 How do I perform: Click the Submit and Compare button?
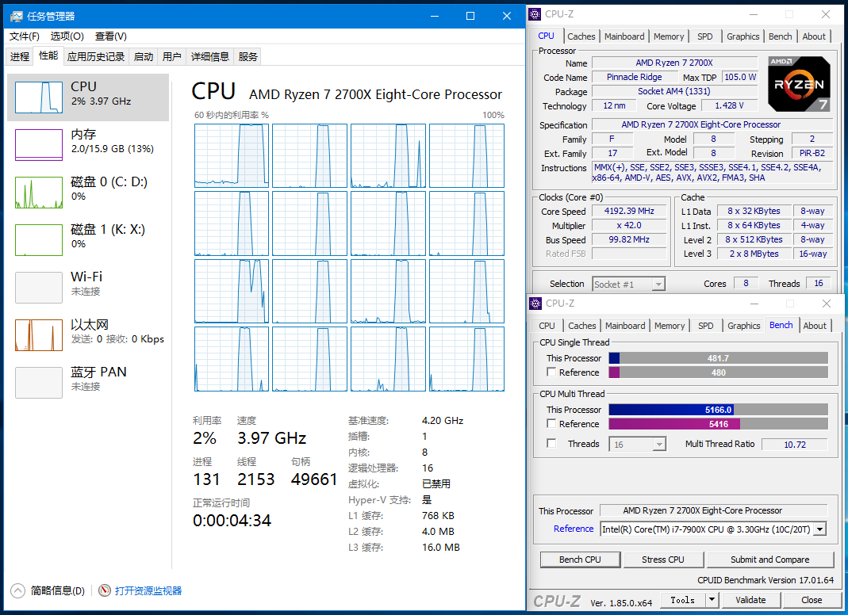click(x=769, y=560)
